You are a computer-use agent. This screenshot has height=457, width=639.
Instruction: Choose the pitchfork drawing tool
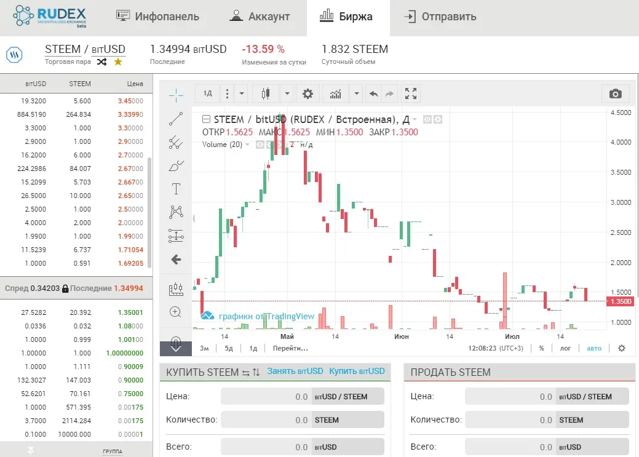[x=176, y=142]
